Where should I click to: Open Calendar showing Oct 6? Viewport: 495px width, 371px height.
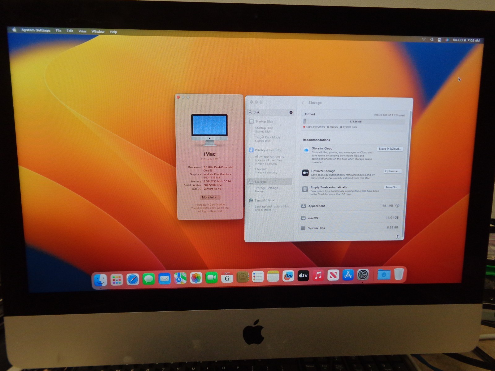coord(227,277)
